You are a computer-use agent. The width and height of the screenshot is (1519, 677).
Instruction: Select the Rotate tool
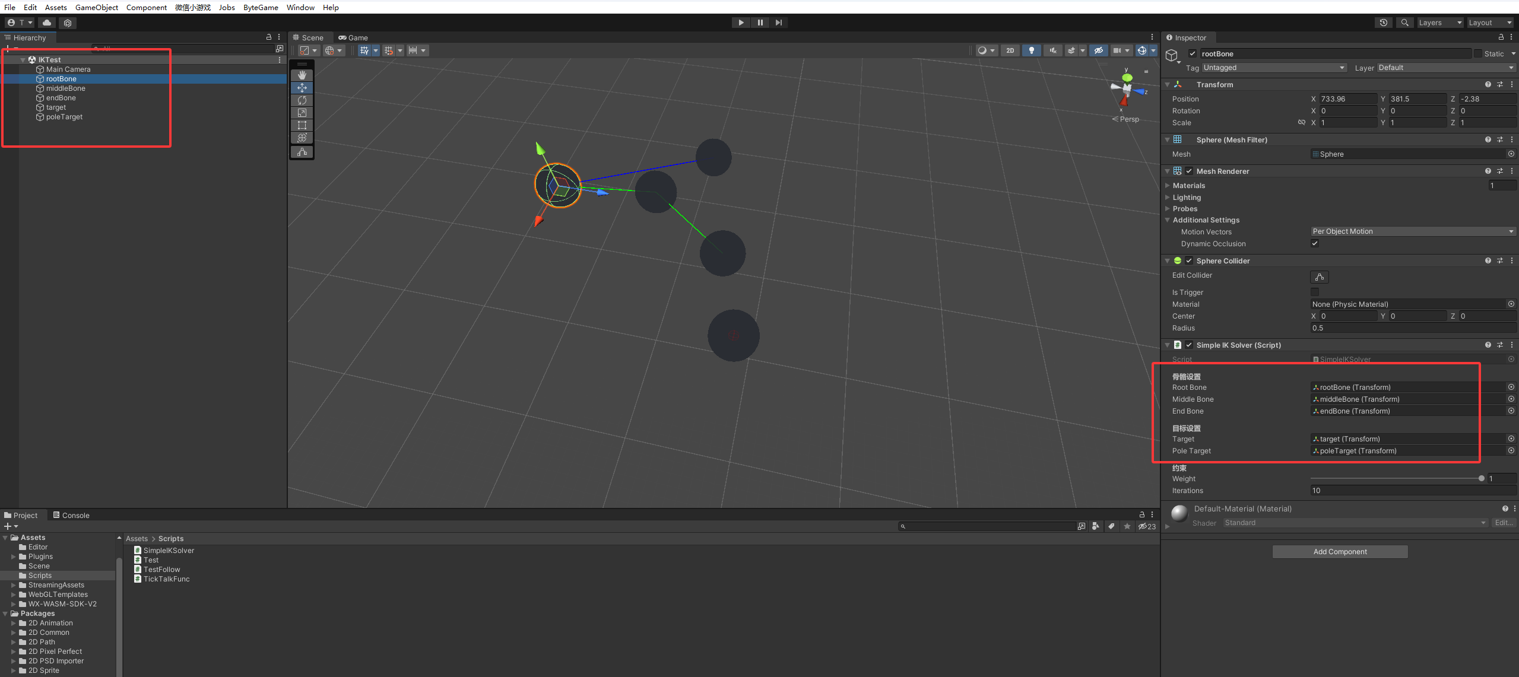[x=302, y=100]
